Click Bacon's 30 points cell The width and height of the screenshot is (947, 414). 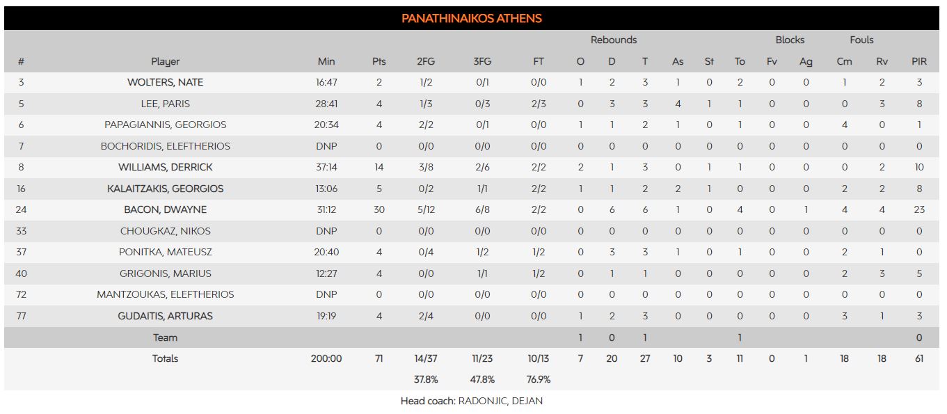[379, 210]
